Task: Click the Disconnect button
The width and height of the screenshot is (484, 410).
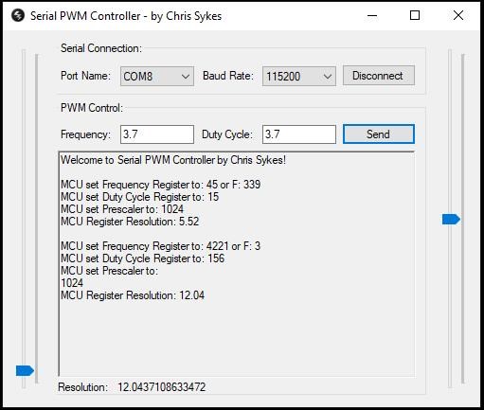Action: [379, 76]
